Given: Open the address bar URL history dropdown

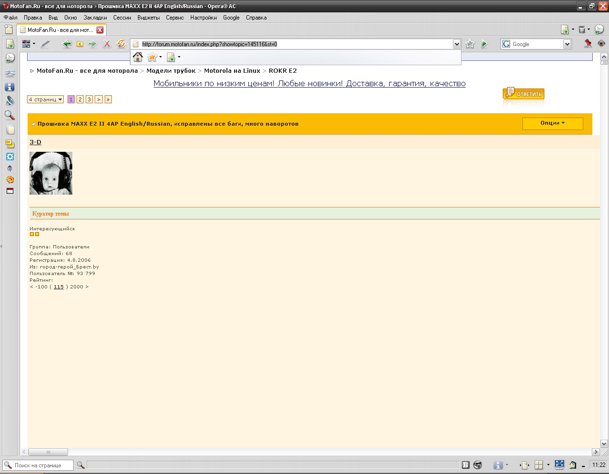Looking at the screenshot, I should (x=457, y=44).
